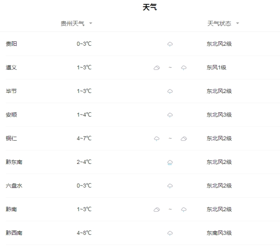Click the rain icon after tilde in 遵义 row

184,68
